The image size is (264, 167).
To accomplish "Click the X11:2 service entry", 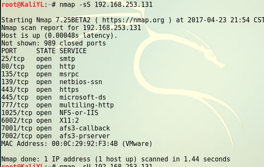I will click(x=69, y=121).
